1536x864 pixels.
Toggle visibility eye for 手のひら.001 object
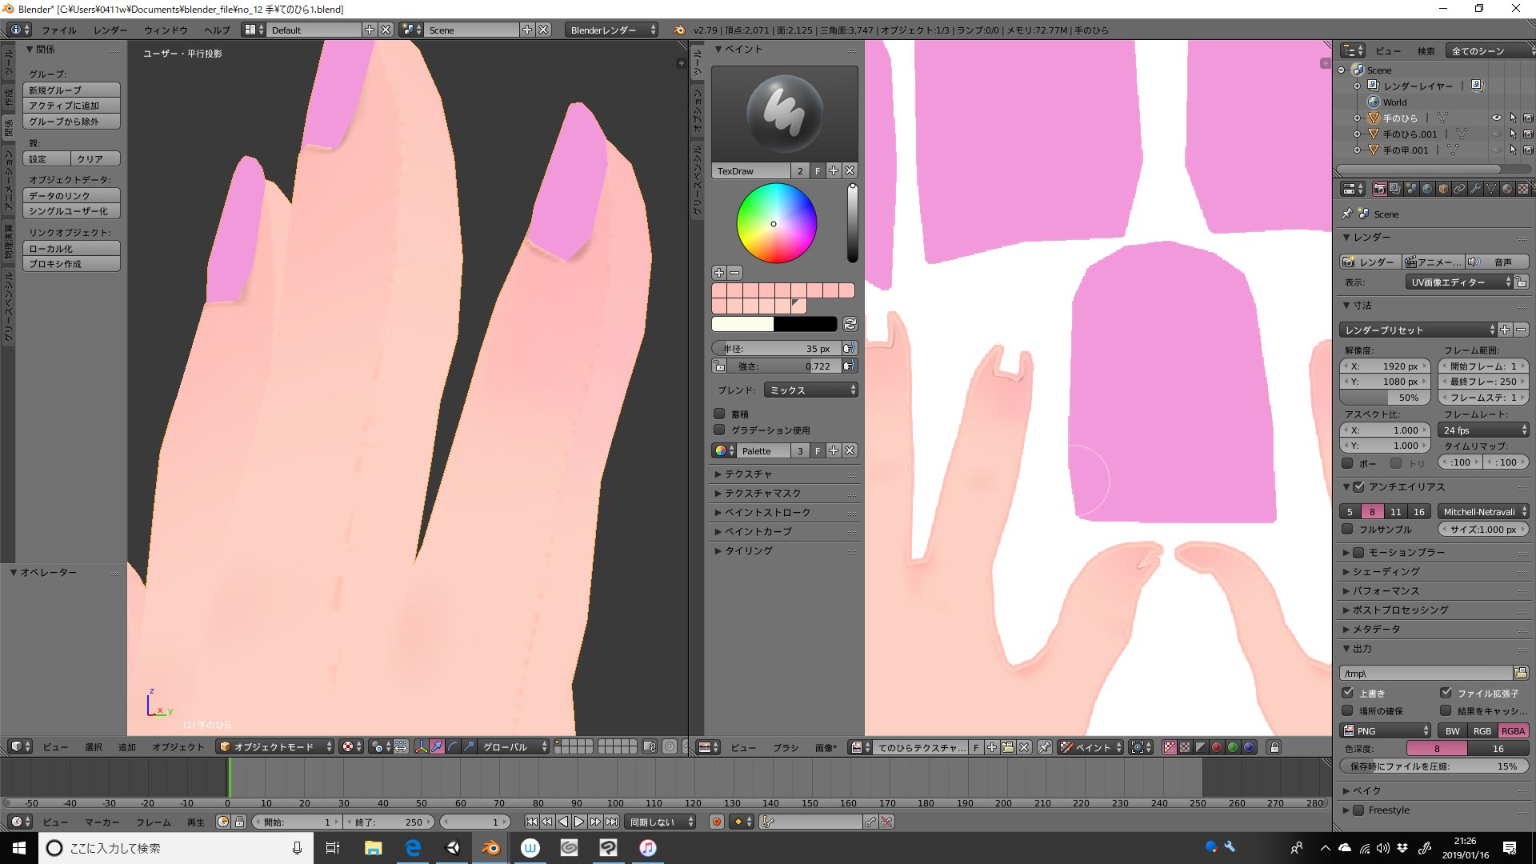(x=1497, y=134)
